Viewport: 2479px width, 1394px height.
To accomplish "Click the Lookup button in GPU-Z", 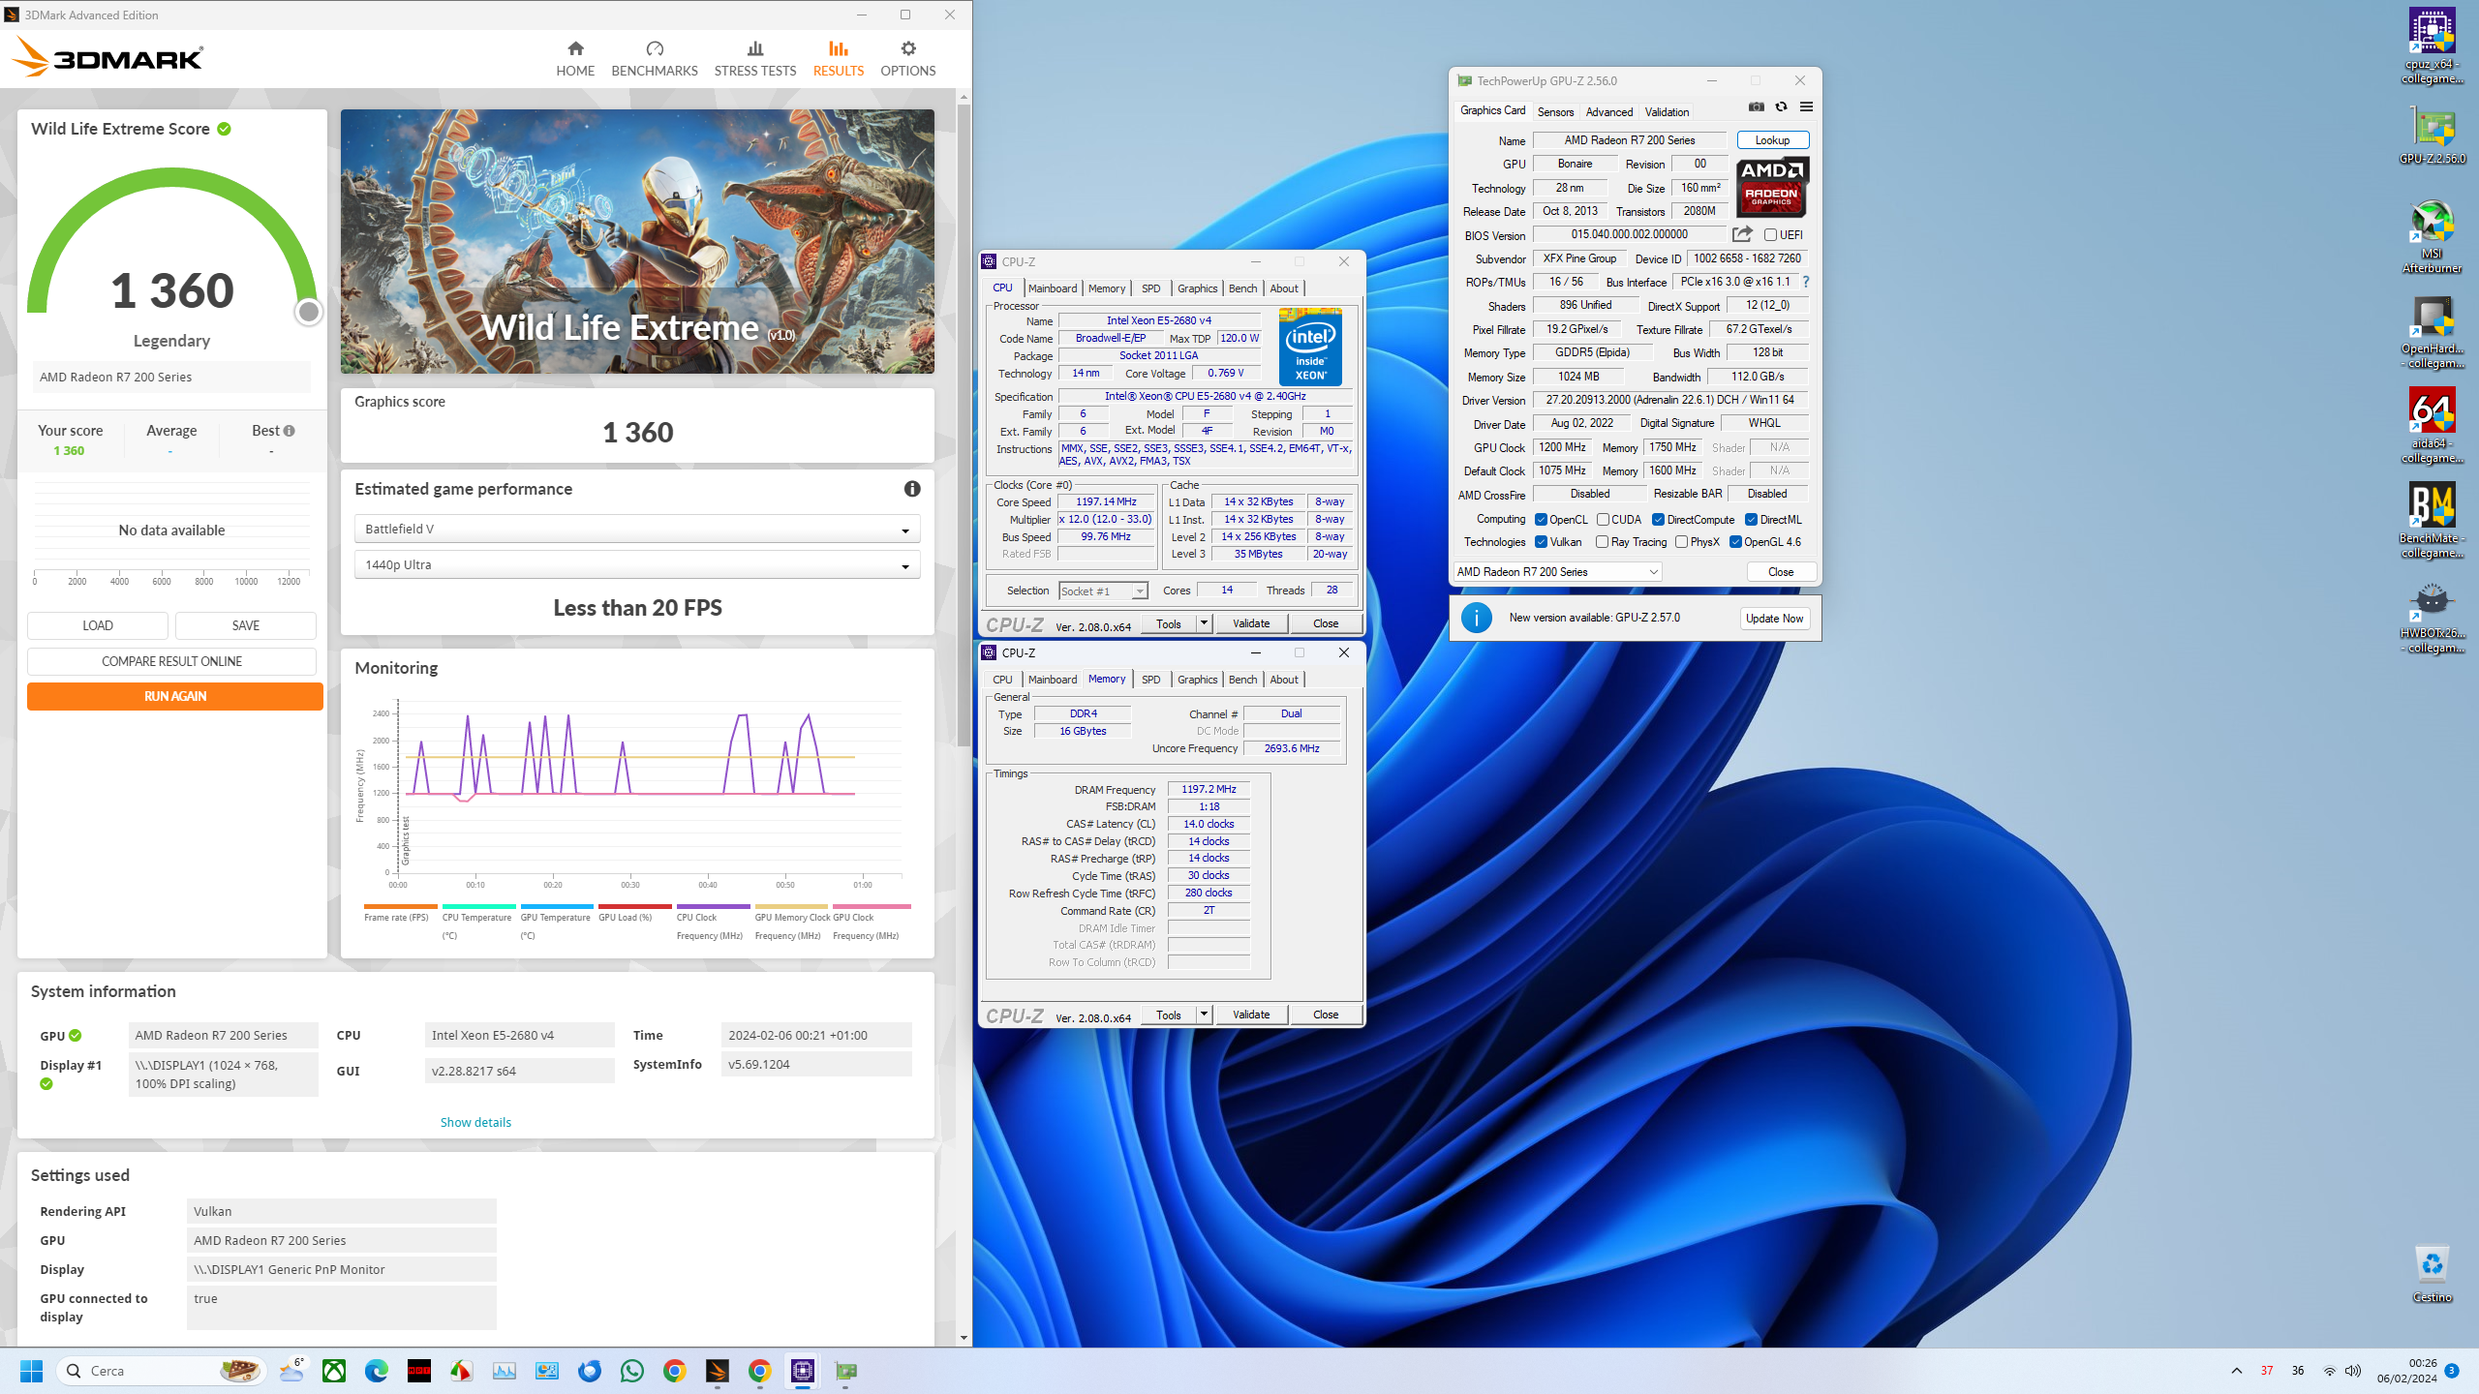I will (1772, 140).
